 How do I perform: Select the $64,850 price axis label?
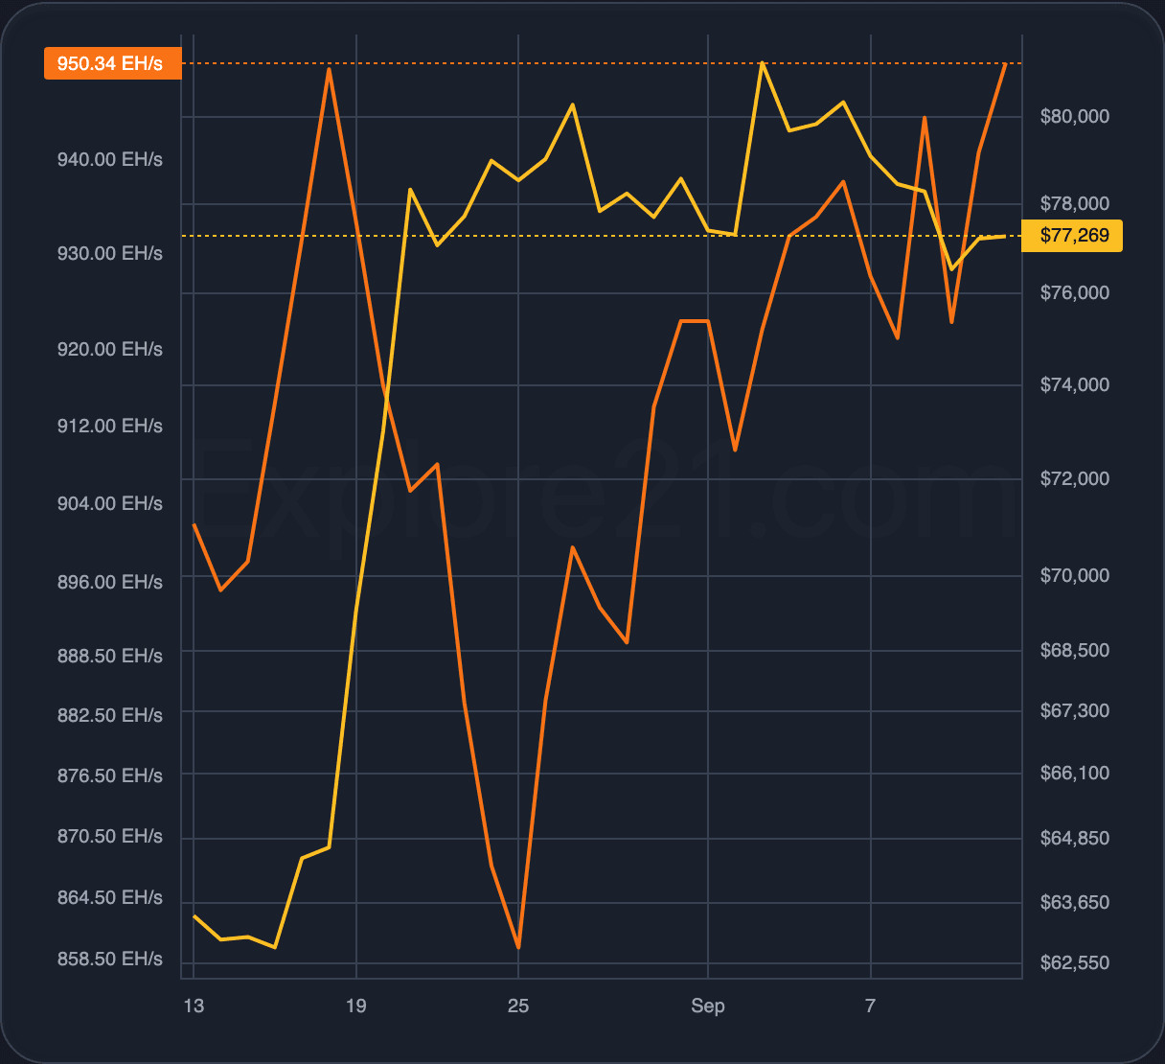coord(1075,839)
